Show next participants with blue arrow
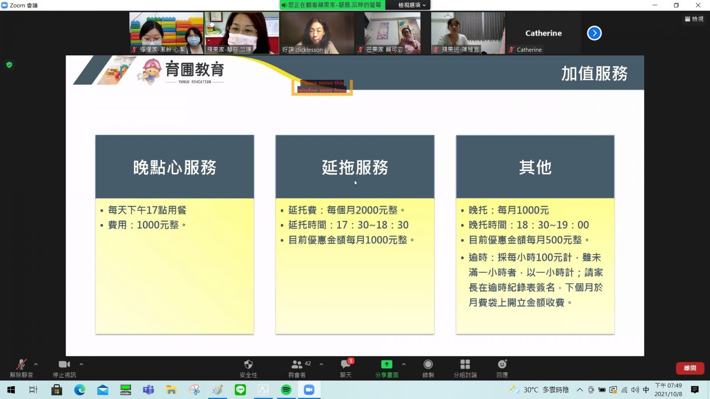Screen dimensions: 710x399 pos(594,33)
